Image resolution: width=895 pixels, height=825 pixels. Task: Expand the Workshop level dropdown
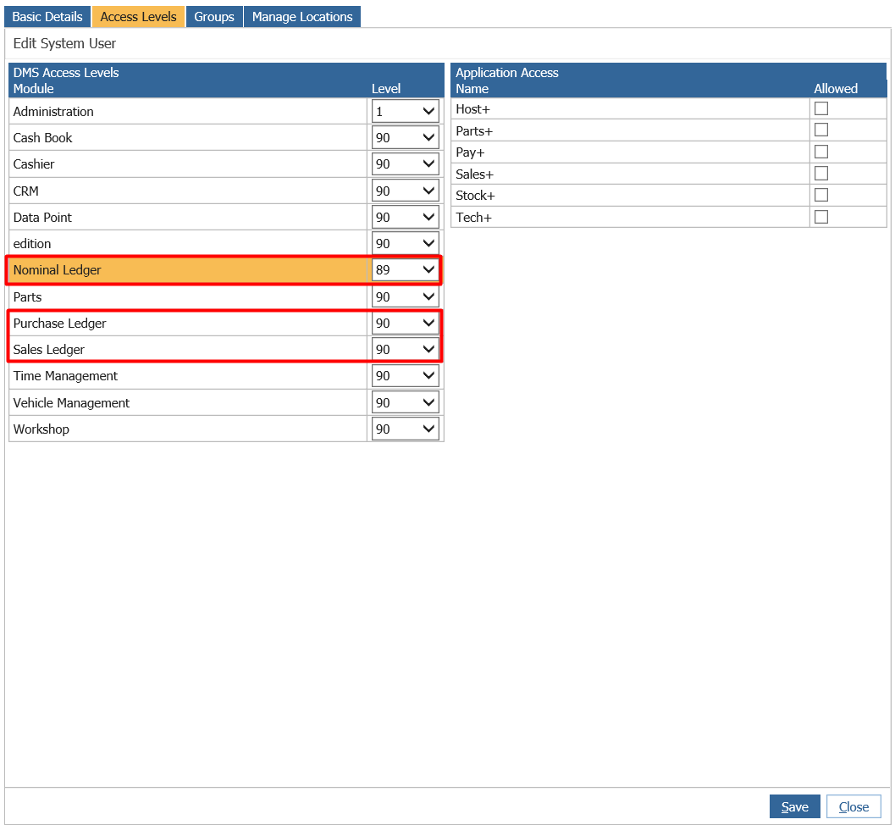pyautogui.click(x=406, y=429)
